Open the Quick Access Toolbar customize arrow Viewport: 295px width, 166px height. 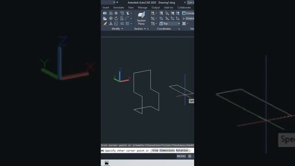117,2
